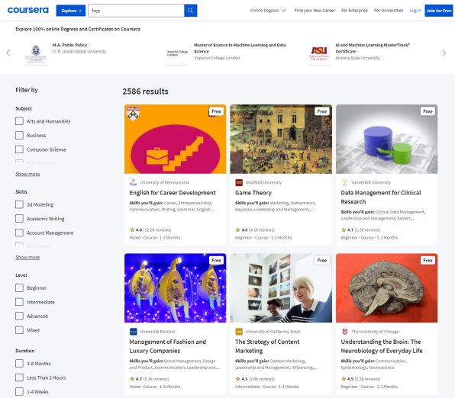Image resolution: width=455 pixels, height=398 pixels.
Task: Open M.A. Public Policy degree
Action: point(69,45)
